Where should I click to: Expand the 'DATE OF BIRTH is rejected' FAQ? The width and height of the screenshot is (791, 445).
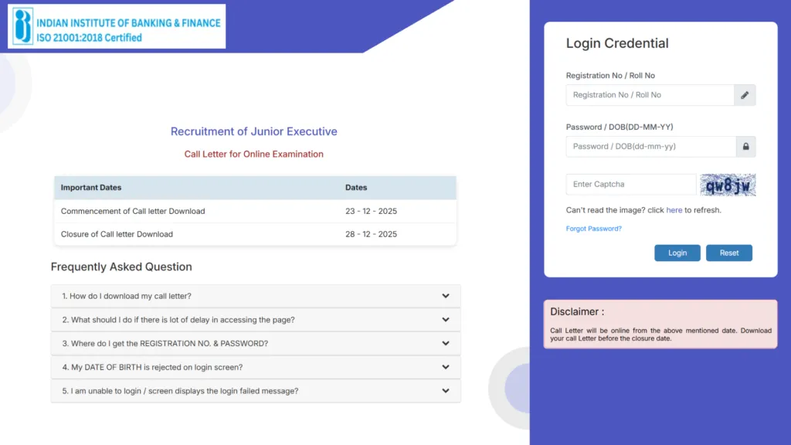tap(255, 367)
